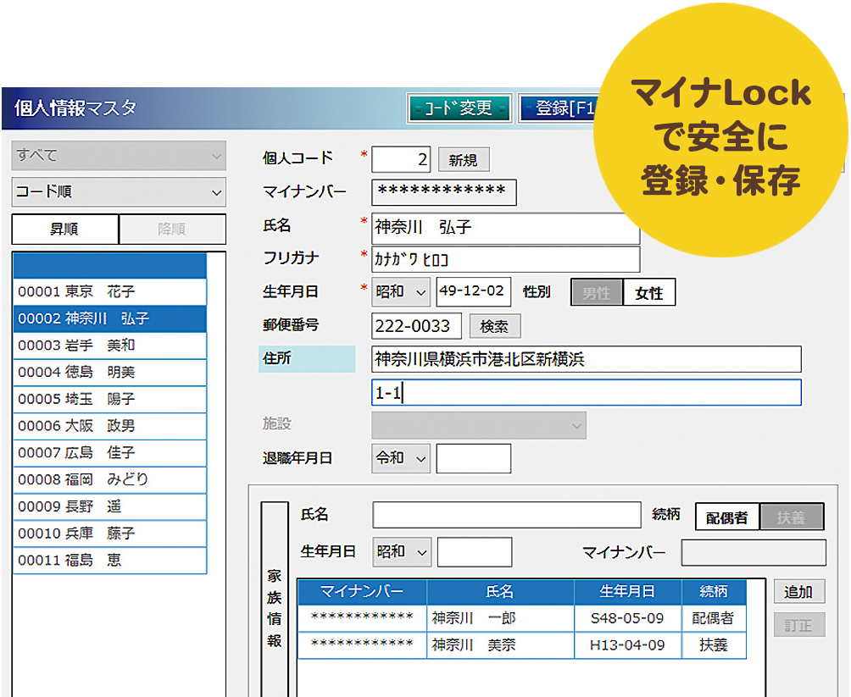The width and height of the screenshot is (851, 697).
Task: Select family row 神奈川 一郎
Action: pyautogui.click(x=500, y=618)
